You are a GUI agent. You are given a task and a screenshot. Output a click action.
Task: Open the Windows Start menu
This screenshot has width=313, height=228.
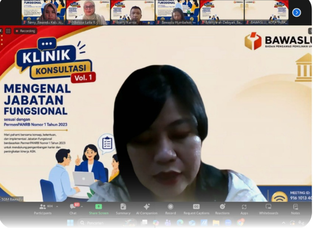pos(70,223)
